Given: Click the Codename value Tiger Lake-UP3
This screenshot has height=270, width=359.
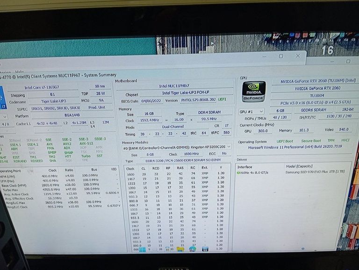Looking at the screenshot, I should (53, 101).
